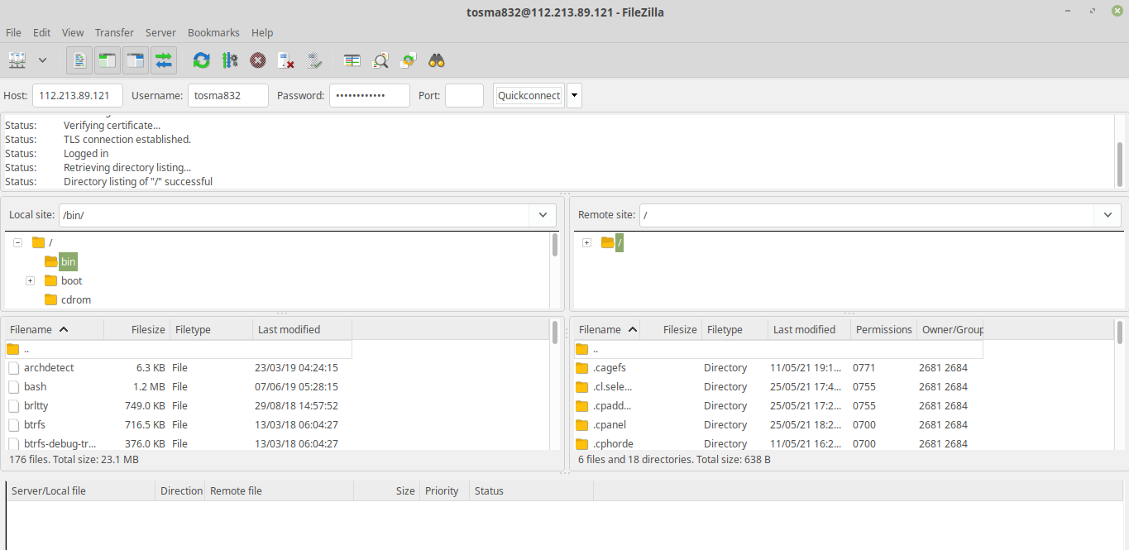
Task: Click the local file list scrollbar
Action: [x=555, y=332]
